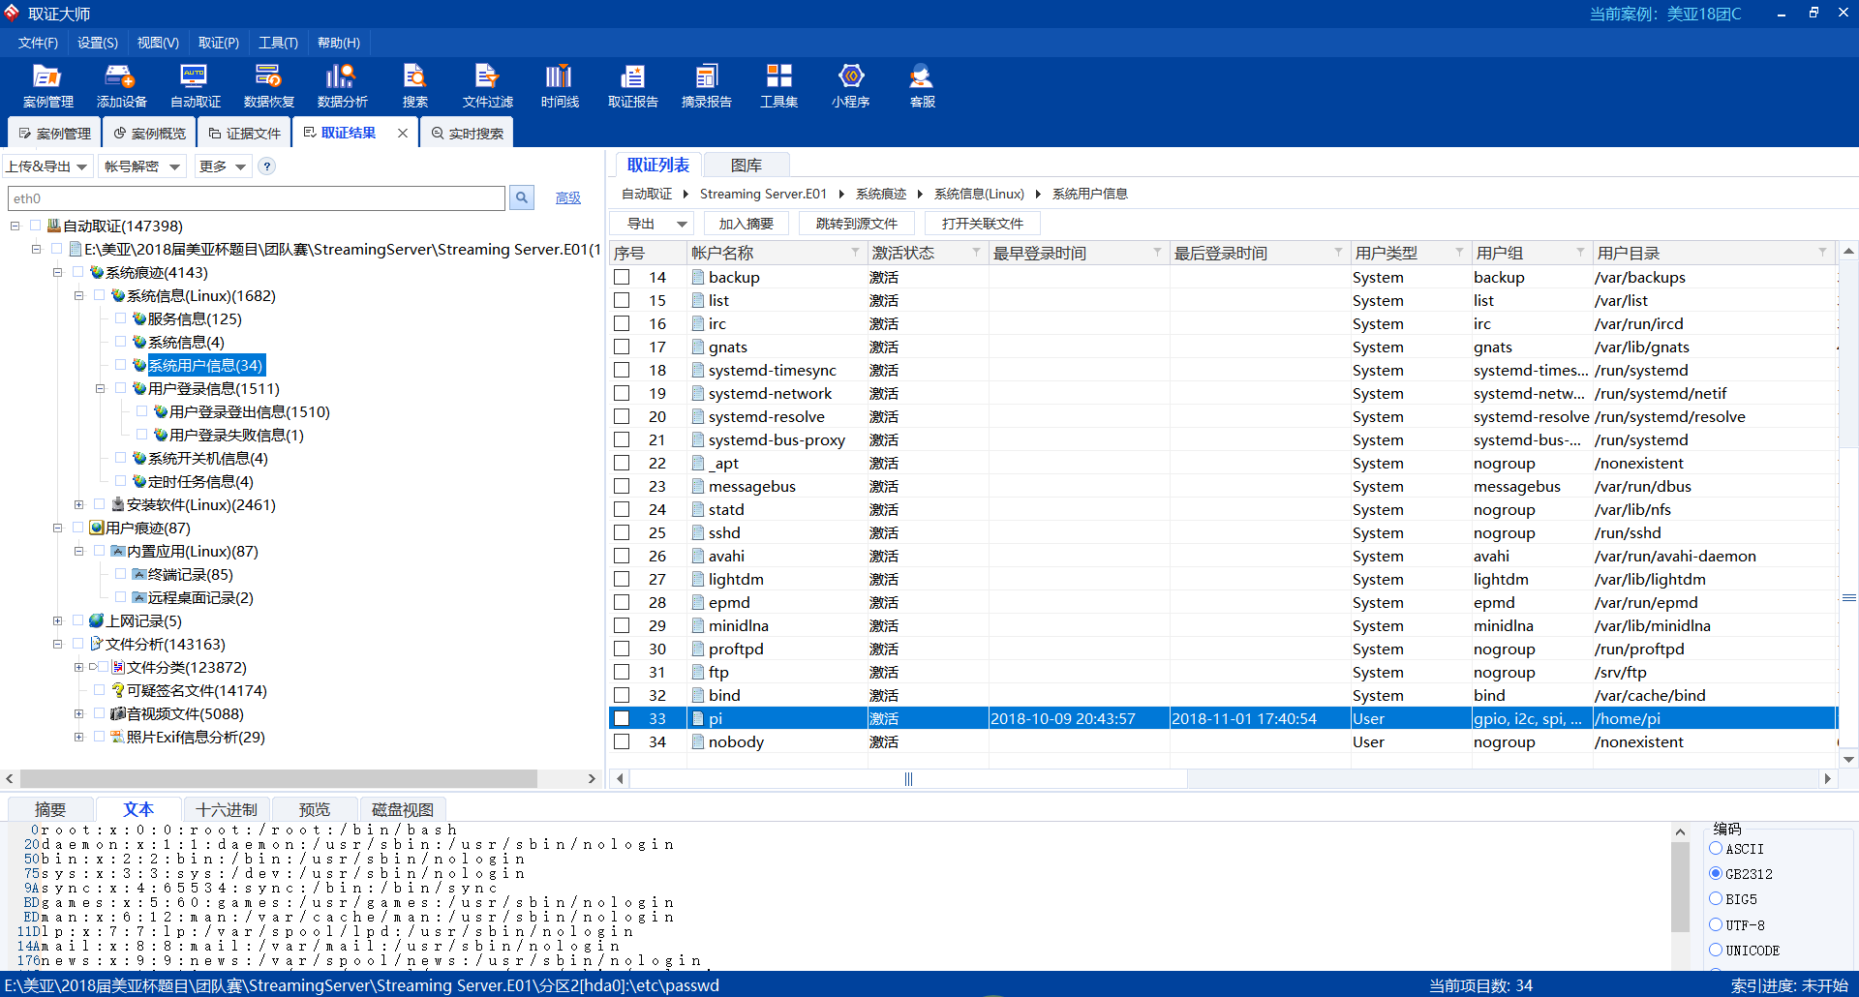Screen dimensions: 1859x997
Task: Click the 跳转到源文件 button
Action: pyautogui.click(x=856, y=224)
